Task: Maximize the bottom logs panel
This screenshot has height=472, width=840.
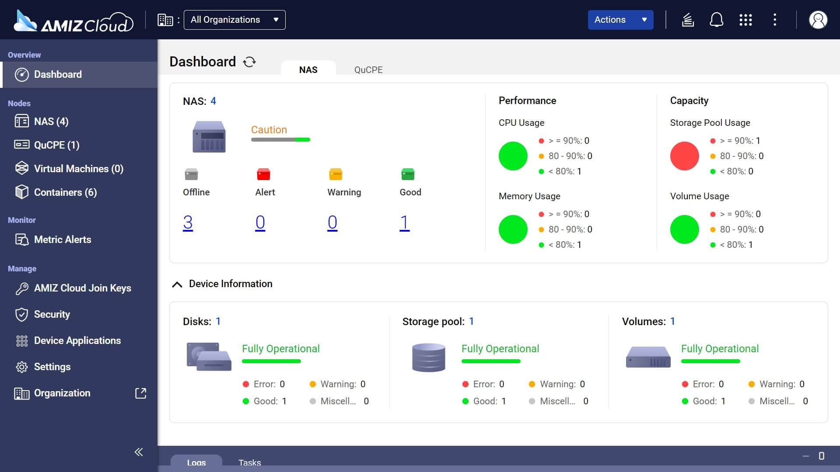Action: [x=821, y=456]
